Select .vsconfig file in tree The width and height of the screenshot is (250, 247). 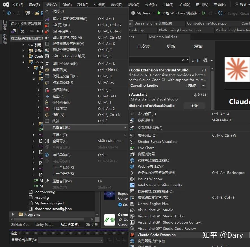[x=42, y=198]
